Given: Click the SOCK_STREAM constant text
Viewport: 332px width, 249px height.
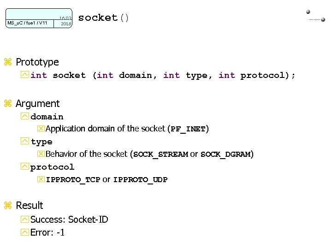Looking at the screenshot, I should pos(160,154).
